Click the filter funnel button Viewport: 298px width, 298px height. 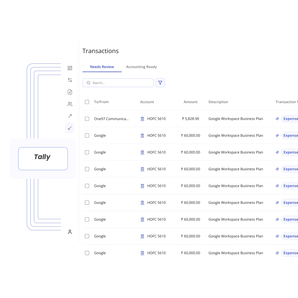pos(160,83)
